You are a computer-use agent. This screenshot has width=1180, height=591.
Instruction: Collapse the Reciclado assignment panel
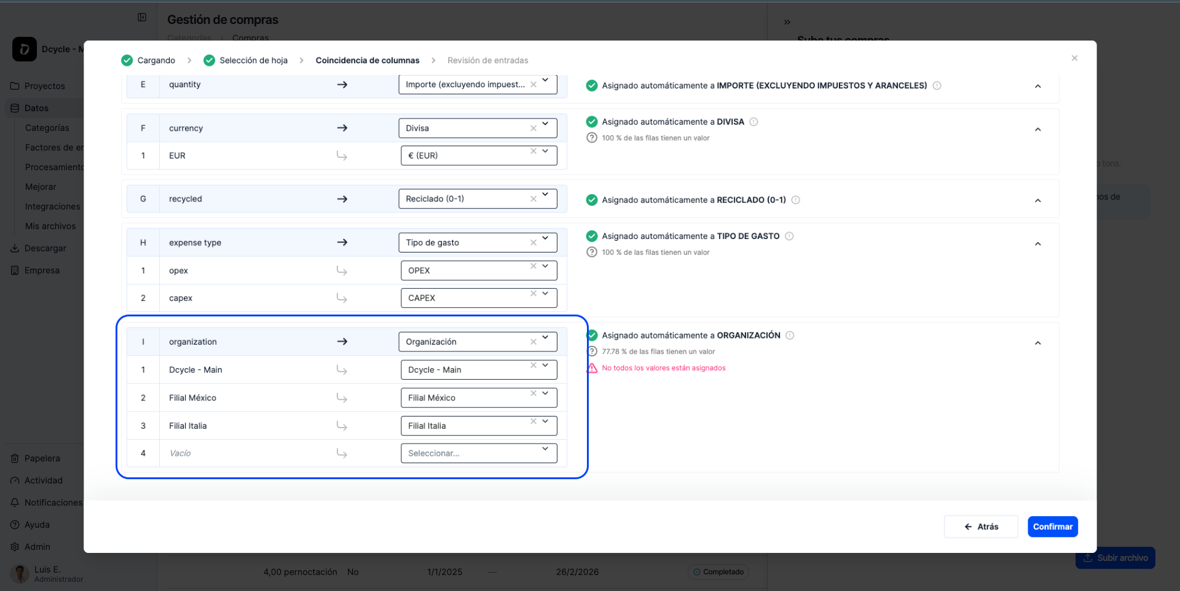tap(1038, 201)
